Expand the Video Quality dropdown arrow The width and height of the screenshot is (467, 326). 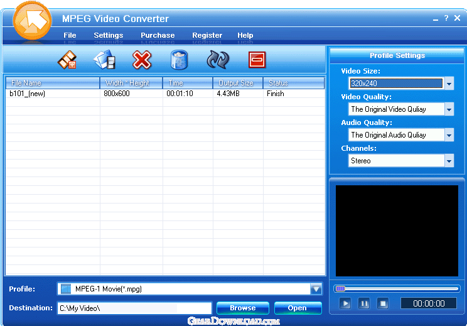pos(449,109)
